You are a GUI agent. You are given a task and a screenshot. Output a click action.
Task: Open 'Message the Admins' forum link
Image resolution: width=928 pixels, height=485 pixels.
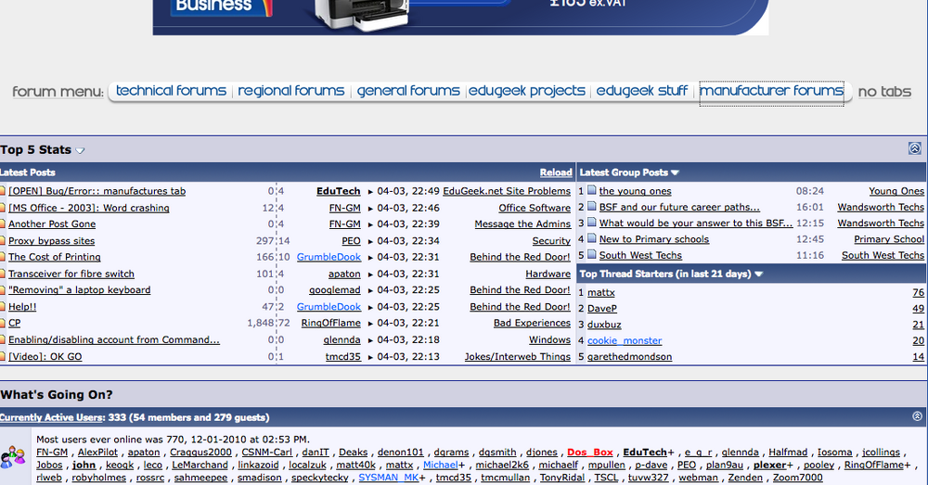tap(522, 224)
